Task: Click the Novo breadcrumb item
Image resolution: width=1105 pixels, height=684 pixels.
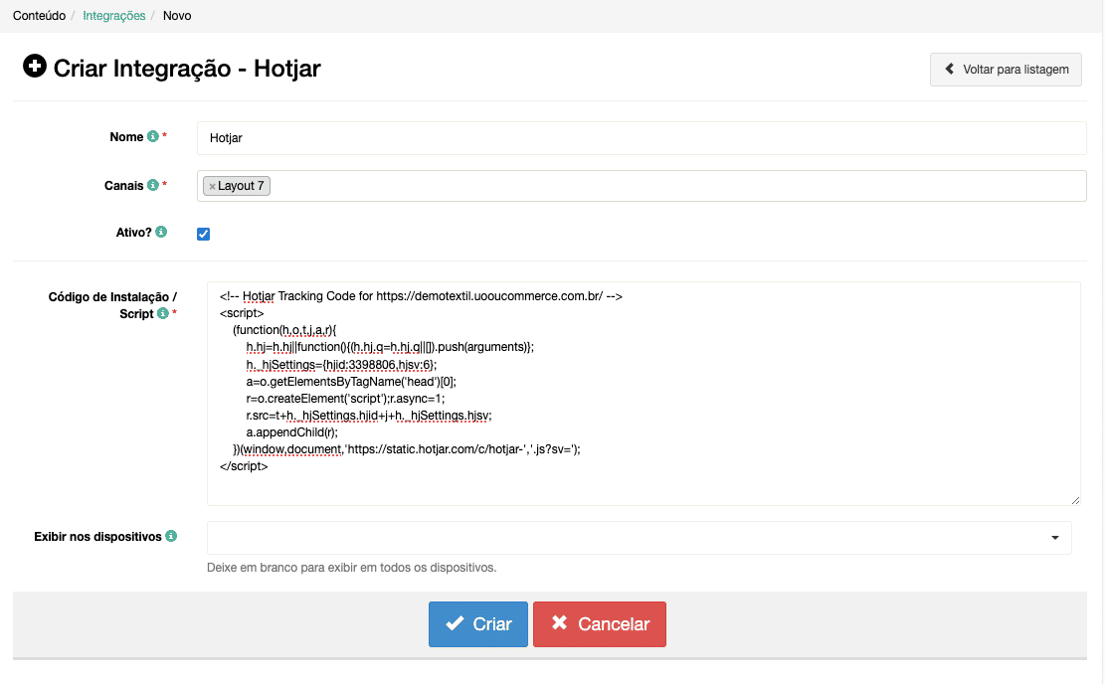Action: (177, 16)
